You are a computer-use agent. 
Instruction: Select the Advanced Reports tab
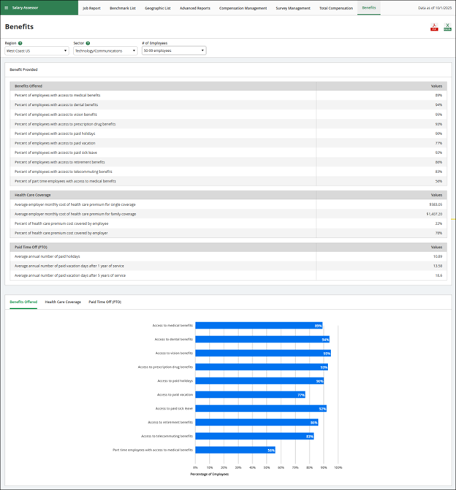[194, 8]
